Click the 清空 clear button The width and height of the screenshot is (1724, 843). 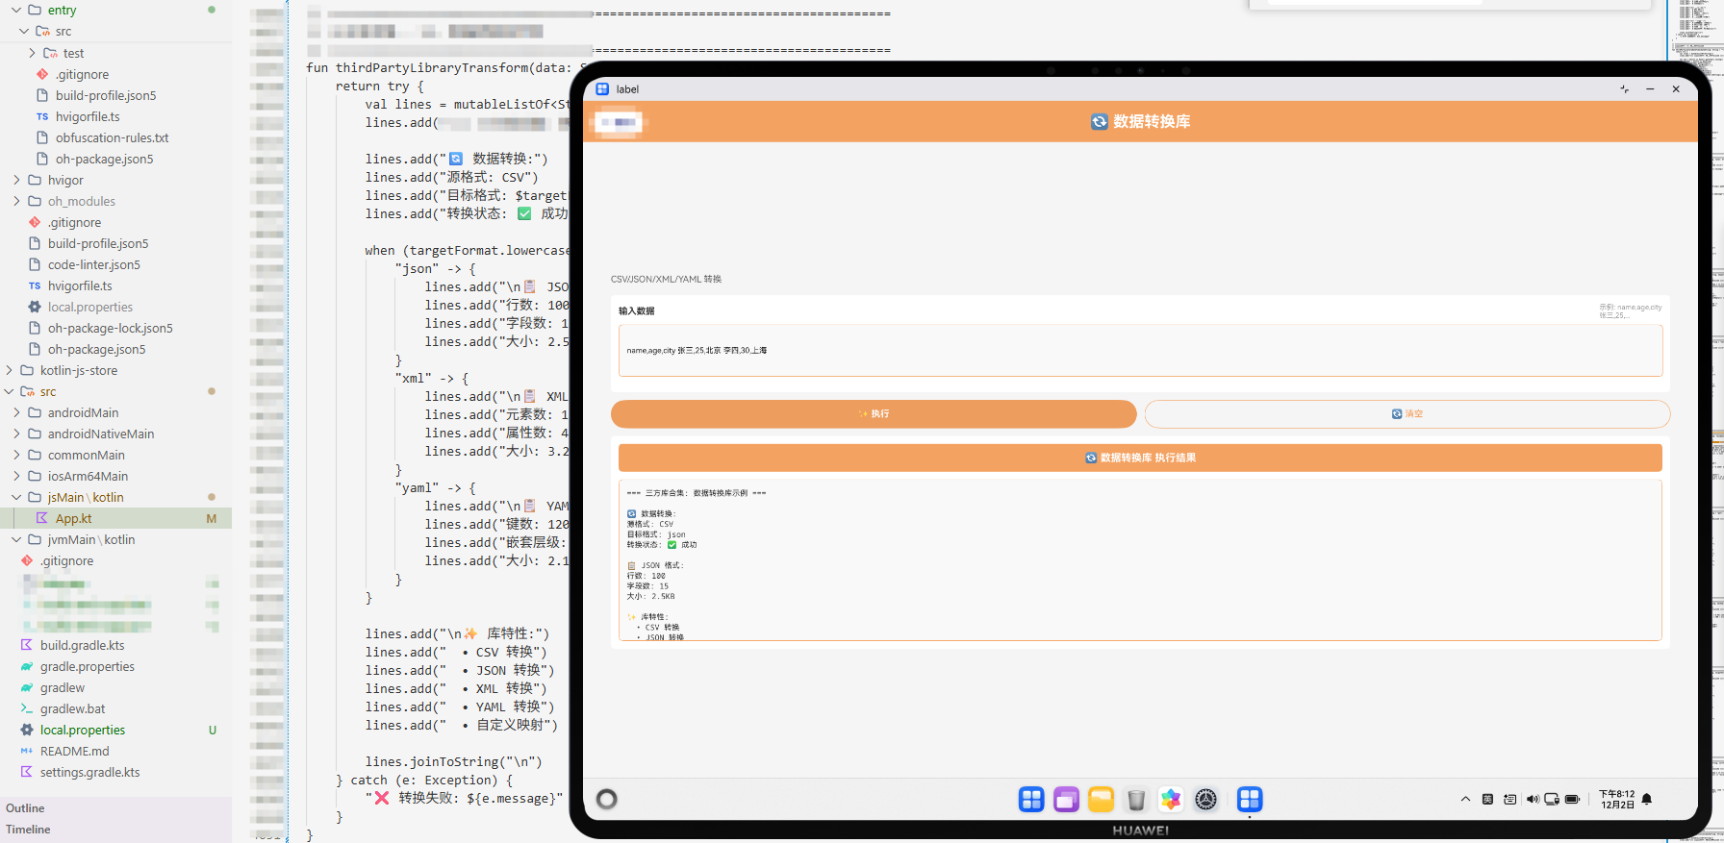pos(1407,413)
